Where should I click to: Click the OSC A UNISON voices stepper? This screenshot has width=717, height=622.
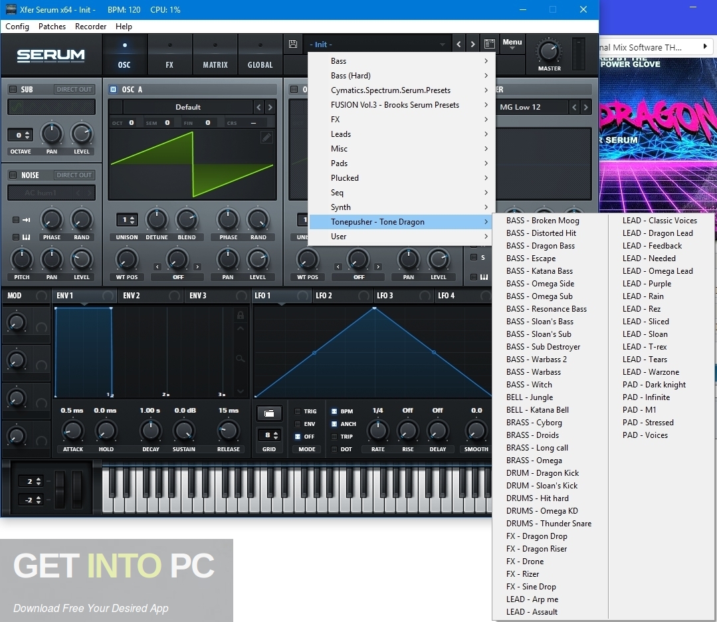click(127, 220)
